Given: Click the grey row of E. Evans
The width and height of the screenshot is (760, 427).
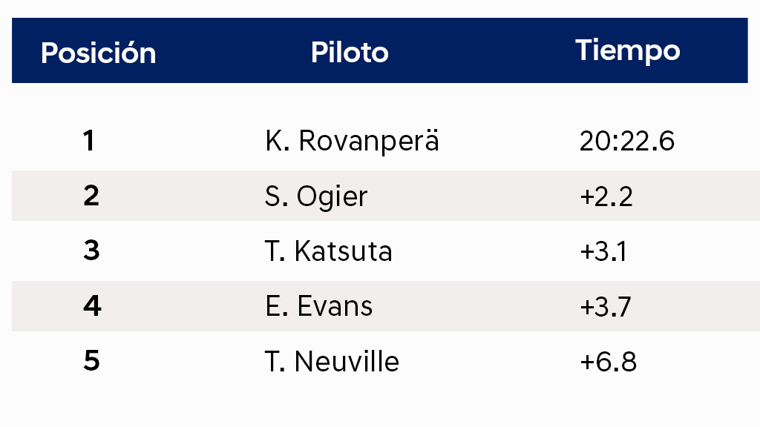Looking at the screenshot, I should [386, 306].
